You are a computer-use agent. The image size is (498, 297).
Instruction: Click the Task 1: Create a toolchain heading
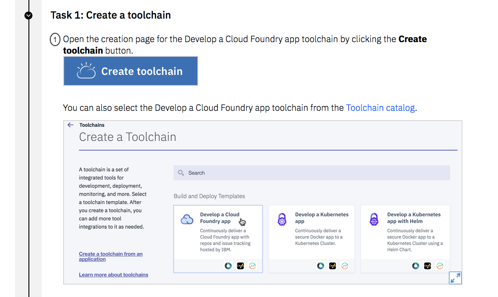click(x=111, y=15)
